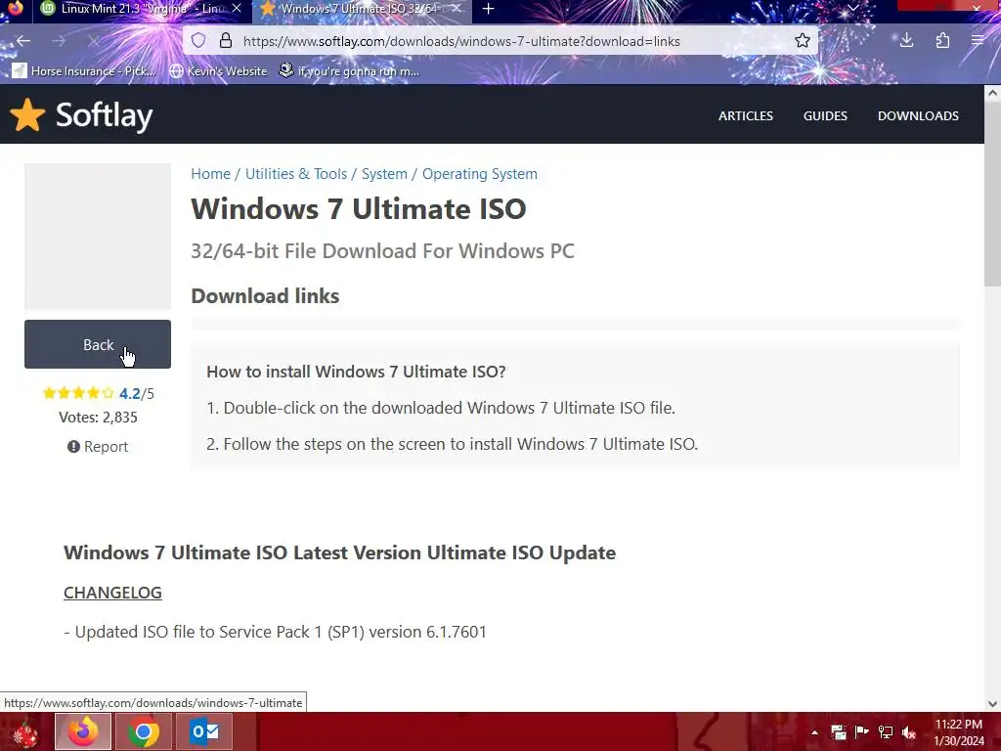This screenshot has height=751, width=1001.
Task: Open the DOWNLOADS menu item
Action: [918, 115]
